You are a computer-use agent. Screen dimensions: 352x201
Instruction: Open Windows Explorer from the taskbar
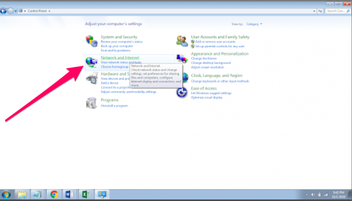click(x=22, y=195)
